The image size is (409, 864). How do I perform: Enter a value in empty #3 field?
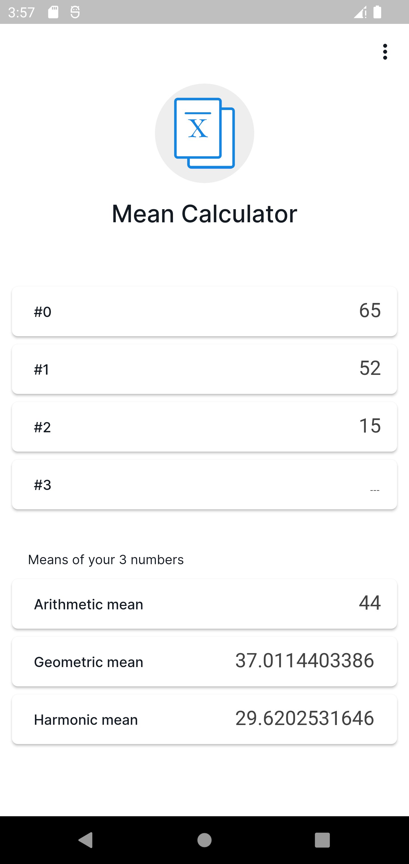[x=204, y=484]
